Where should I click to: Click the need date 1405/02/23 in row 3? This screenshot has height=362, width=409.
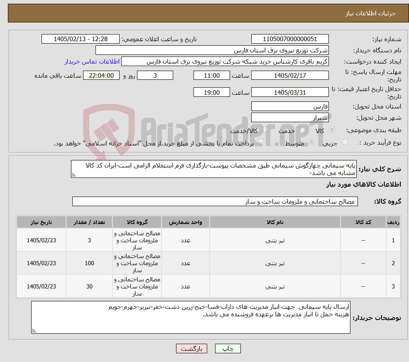pyautogui.click(x=41, y=287)
